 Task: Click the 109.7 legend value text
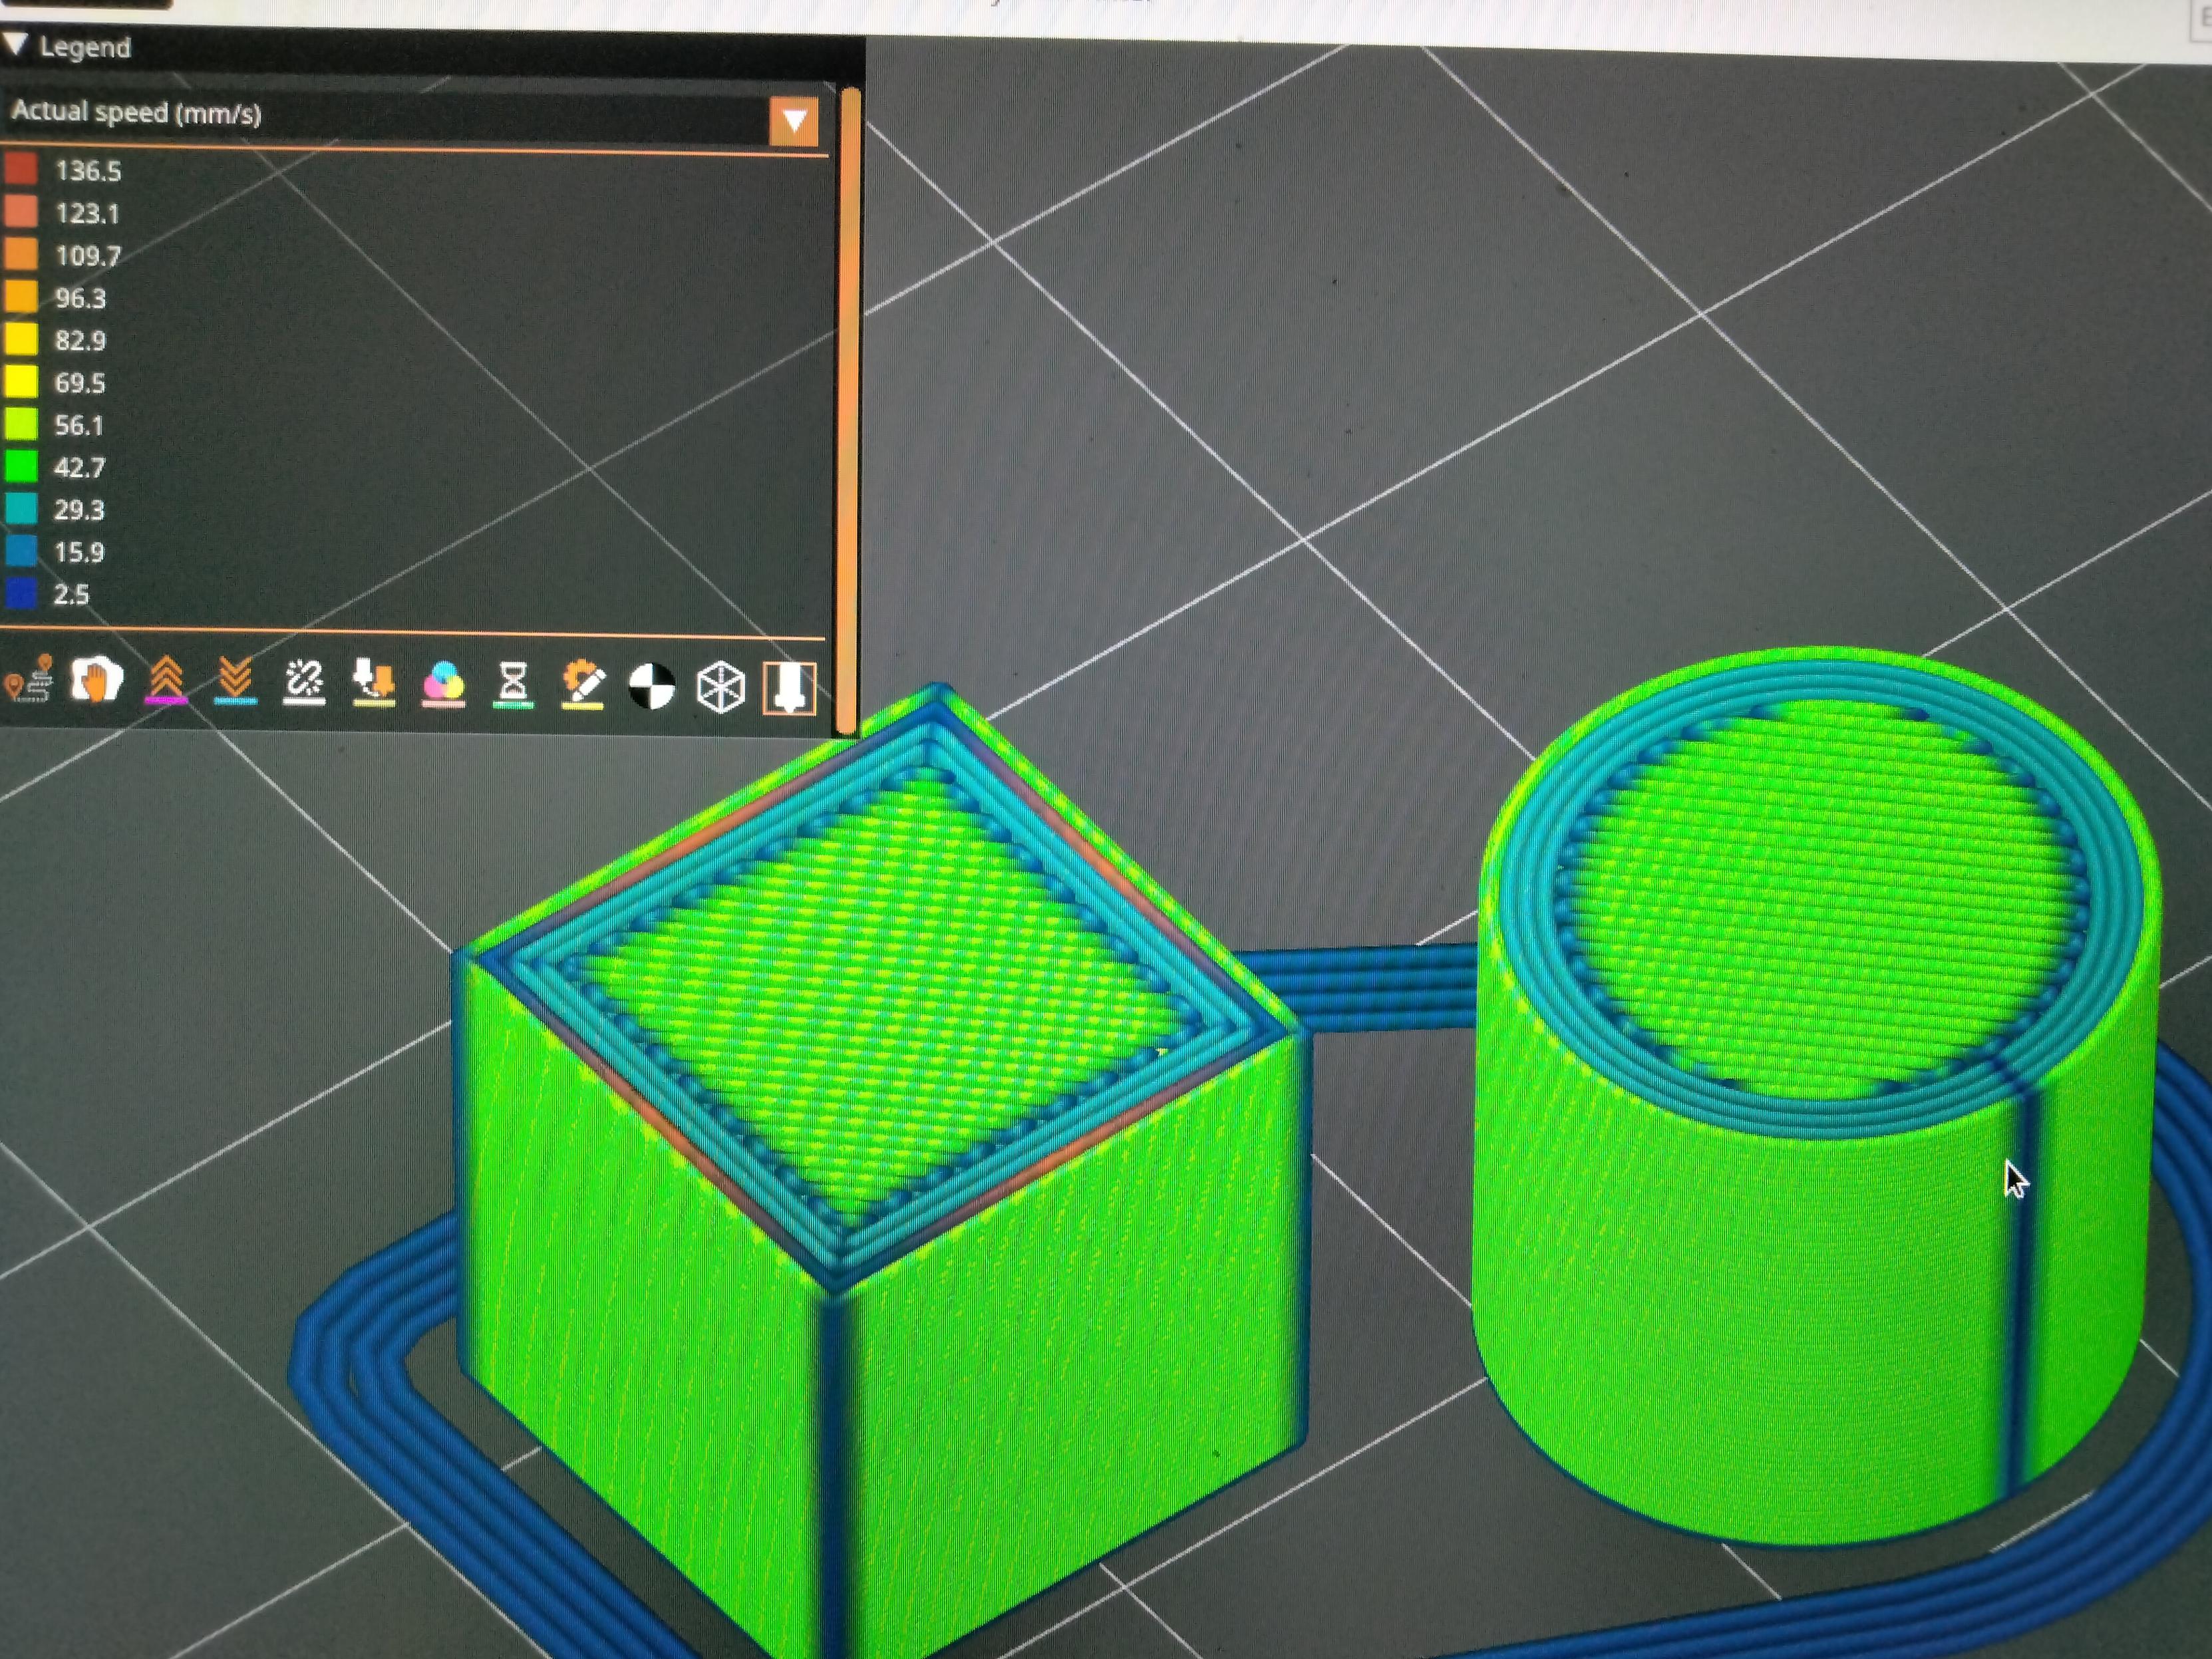pos(88,256)
